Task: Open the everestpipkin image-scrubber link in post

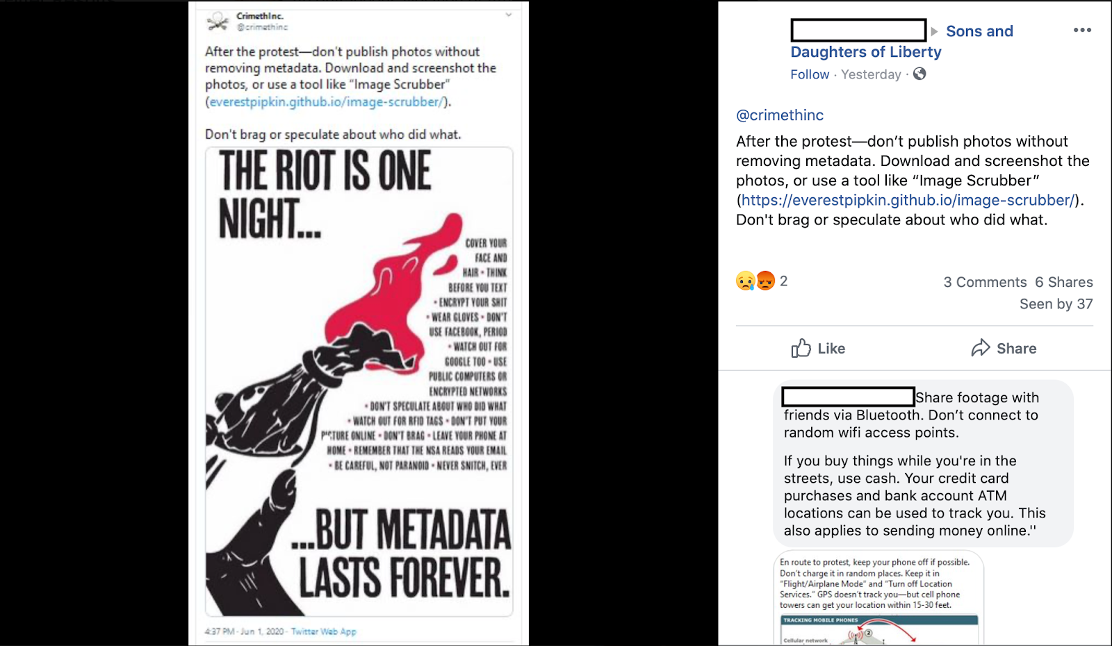Action: pyautogui.click(x=908, y=200)
